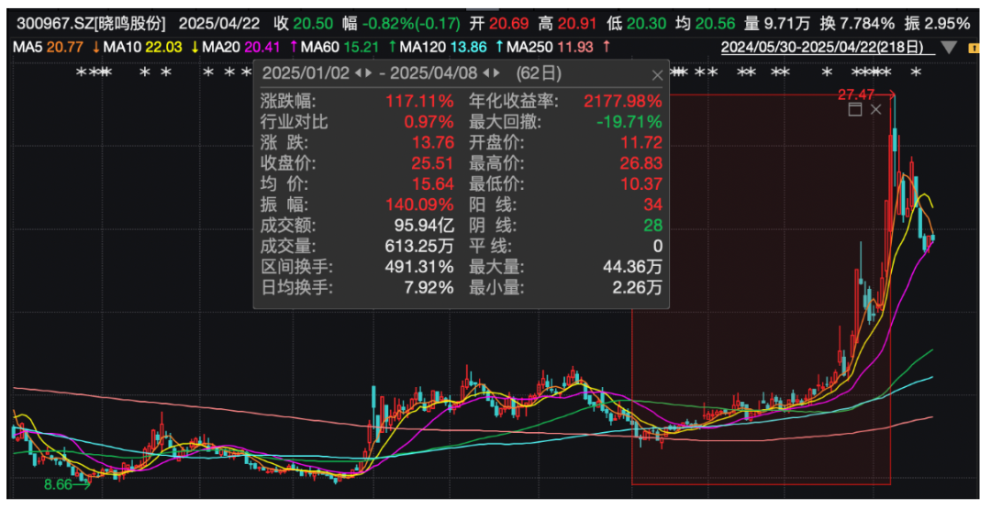Click the average price 均 20.56
Image resolution: width=991 pixels, height=509 pixels.
(706, 24)
